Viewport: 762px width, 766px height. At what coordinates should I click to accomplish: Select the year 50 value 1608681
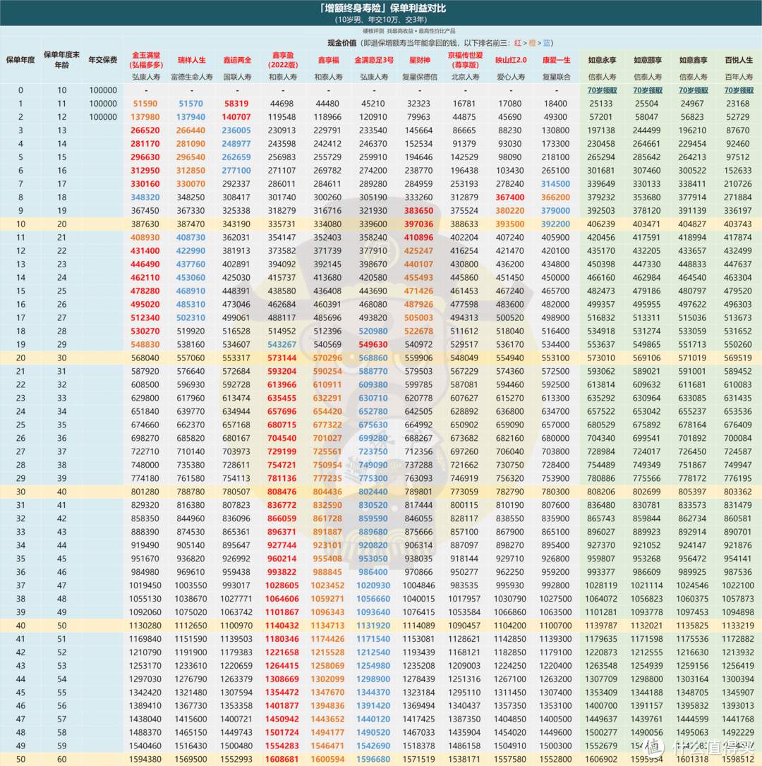coord(282,760)
